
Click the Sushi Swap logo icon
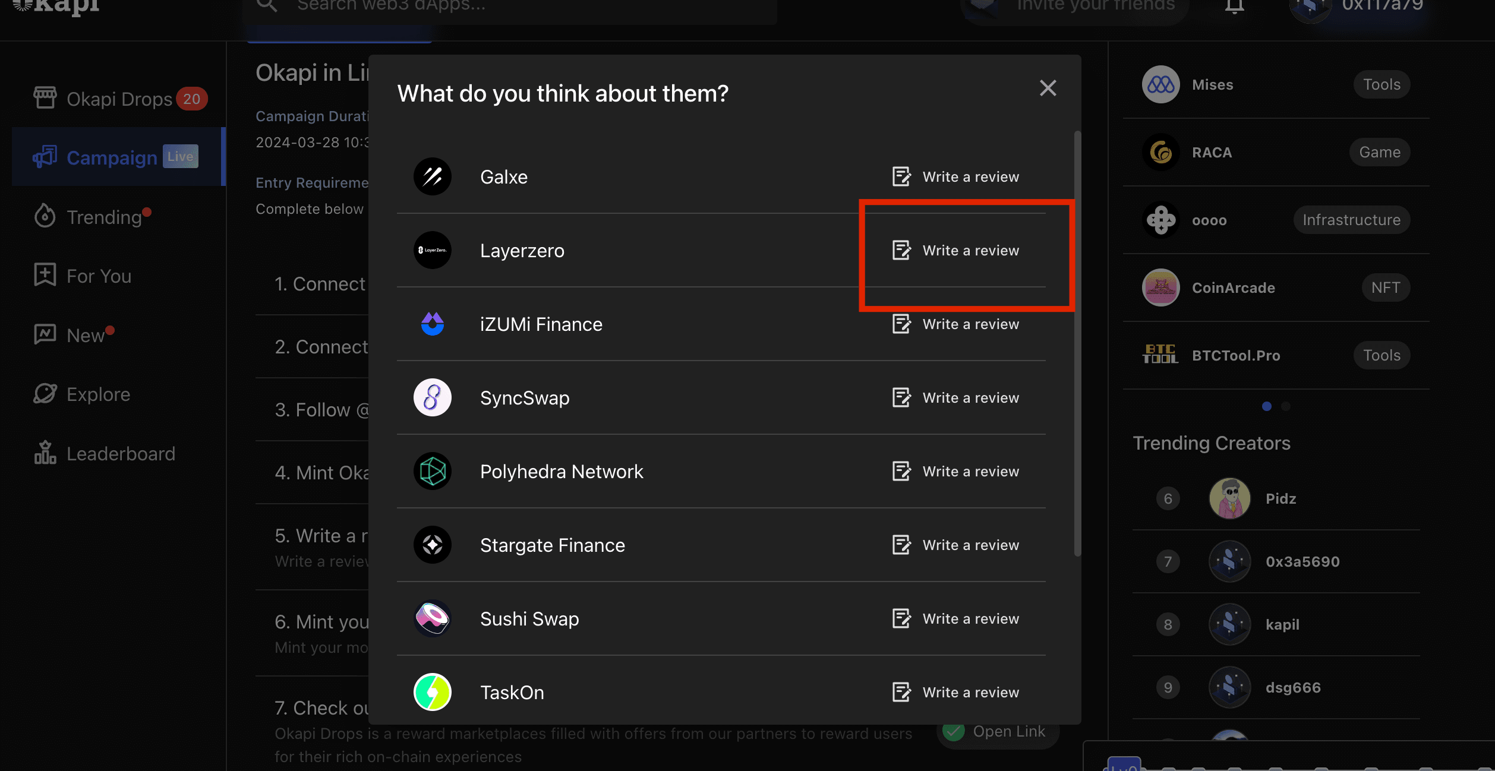pos(433,618)
